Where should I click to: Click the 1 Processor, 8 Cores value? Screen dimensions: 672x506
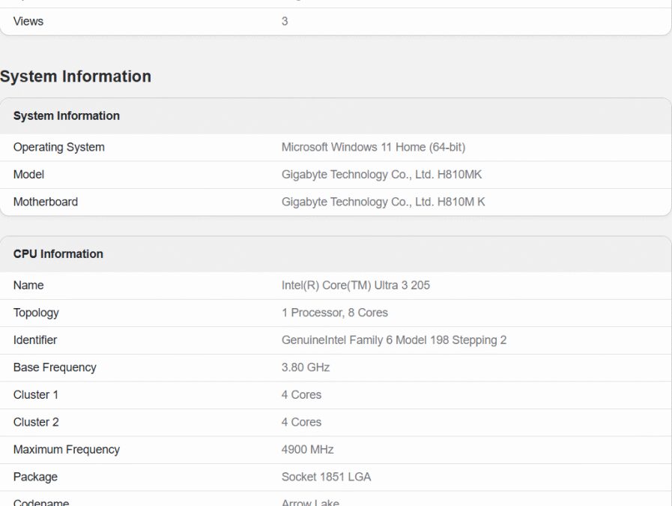(x=334, y=313)
